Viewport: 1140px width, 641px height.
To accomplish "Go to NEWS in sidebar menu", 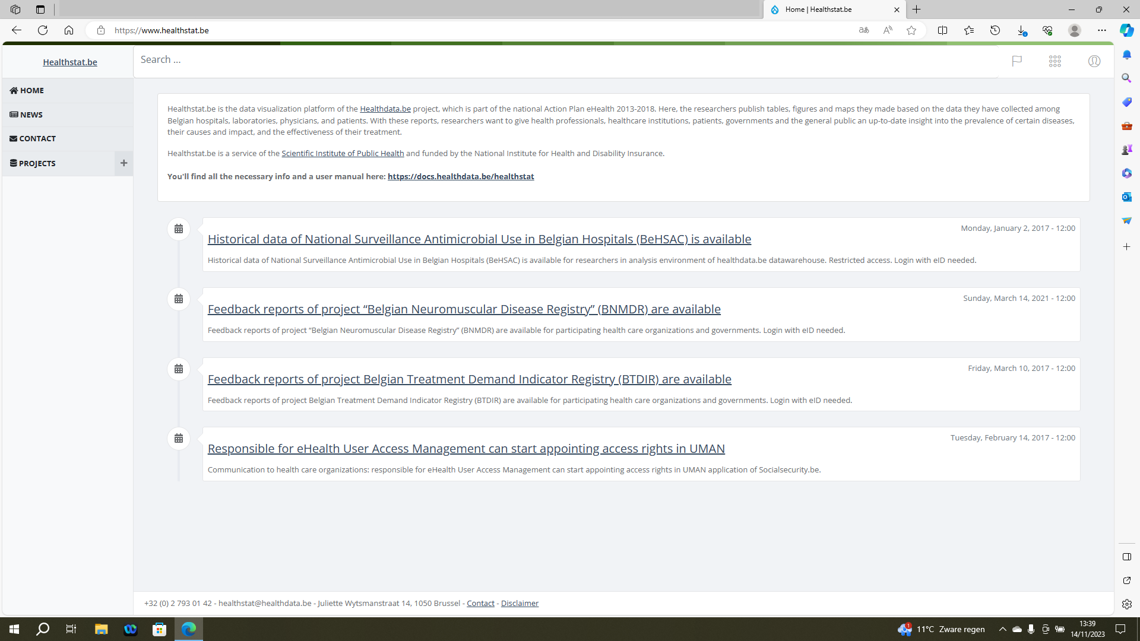I will 31,115.
